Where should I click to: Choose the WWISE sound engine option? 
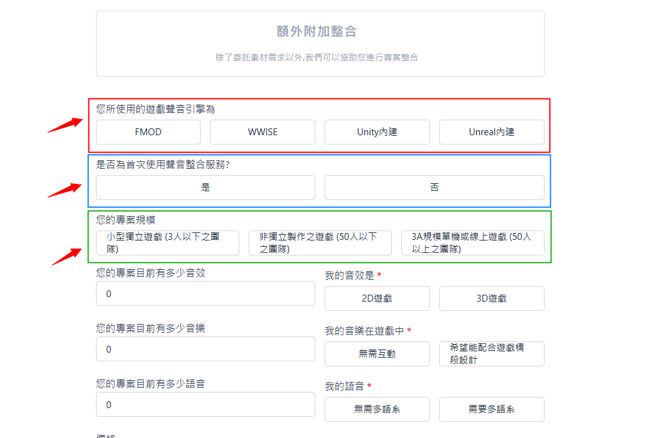click(x=262, y=132)
